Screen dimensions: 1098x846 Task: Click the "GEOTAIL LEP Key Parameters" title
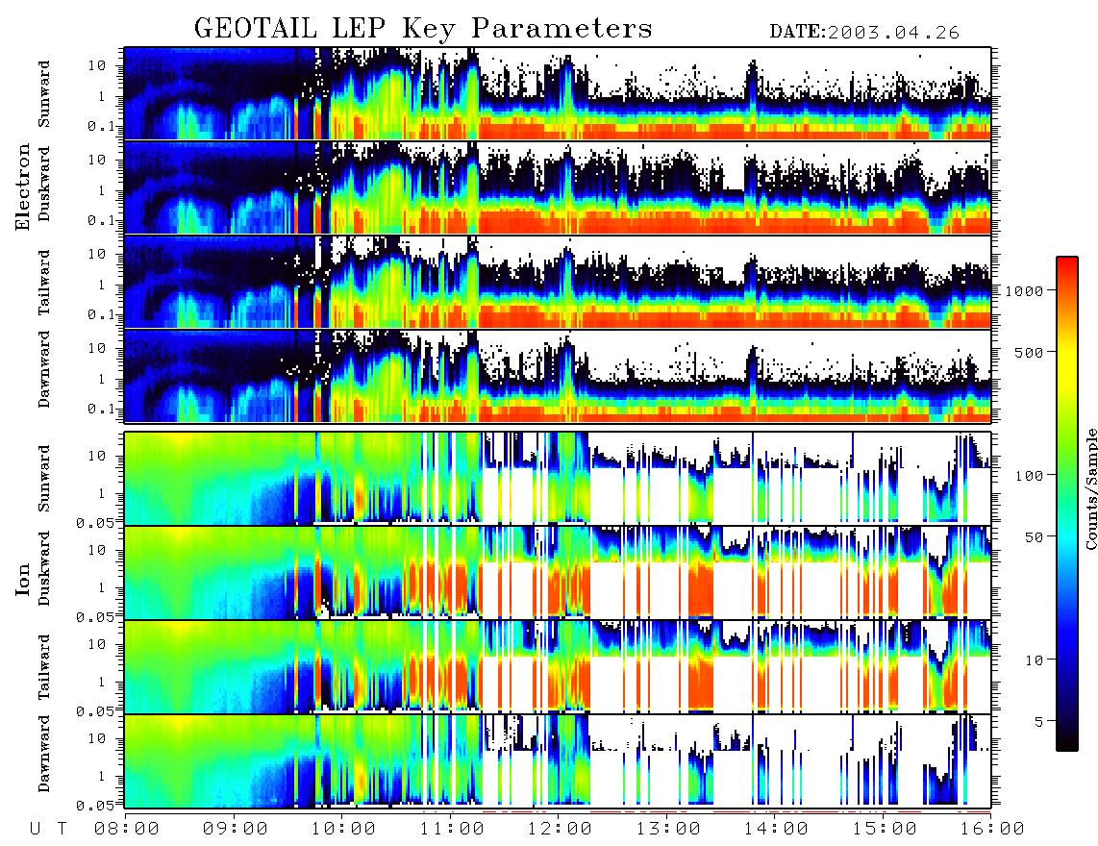(423, 29)
